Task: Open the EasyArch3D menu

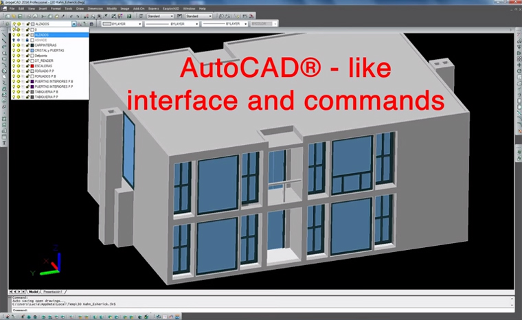Action: (x=171, y=8)
